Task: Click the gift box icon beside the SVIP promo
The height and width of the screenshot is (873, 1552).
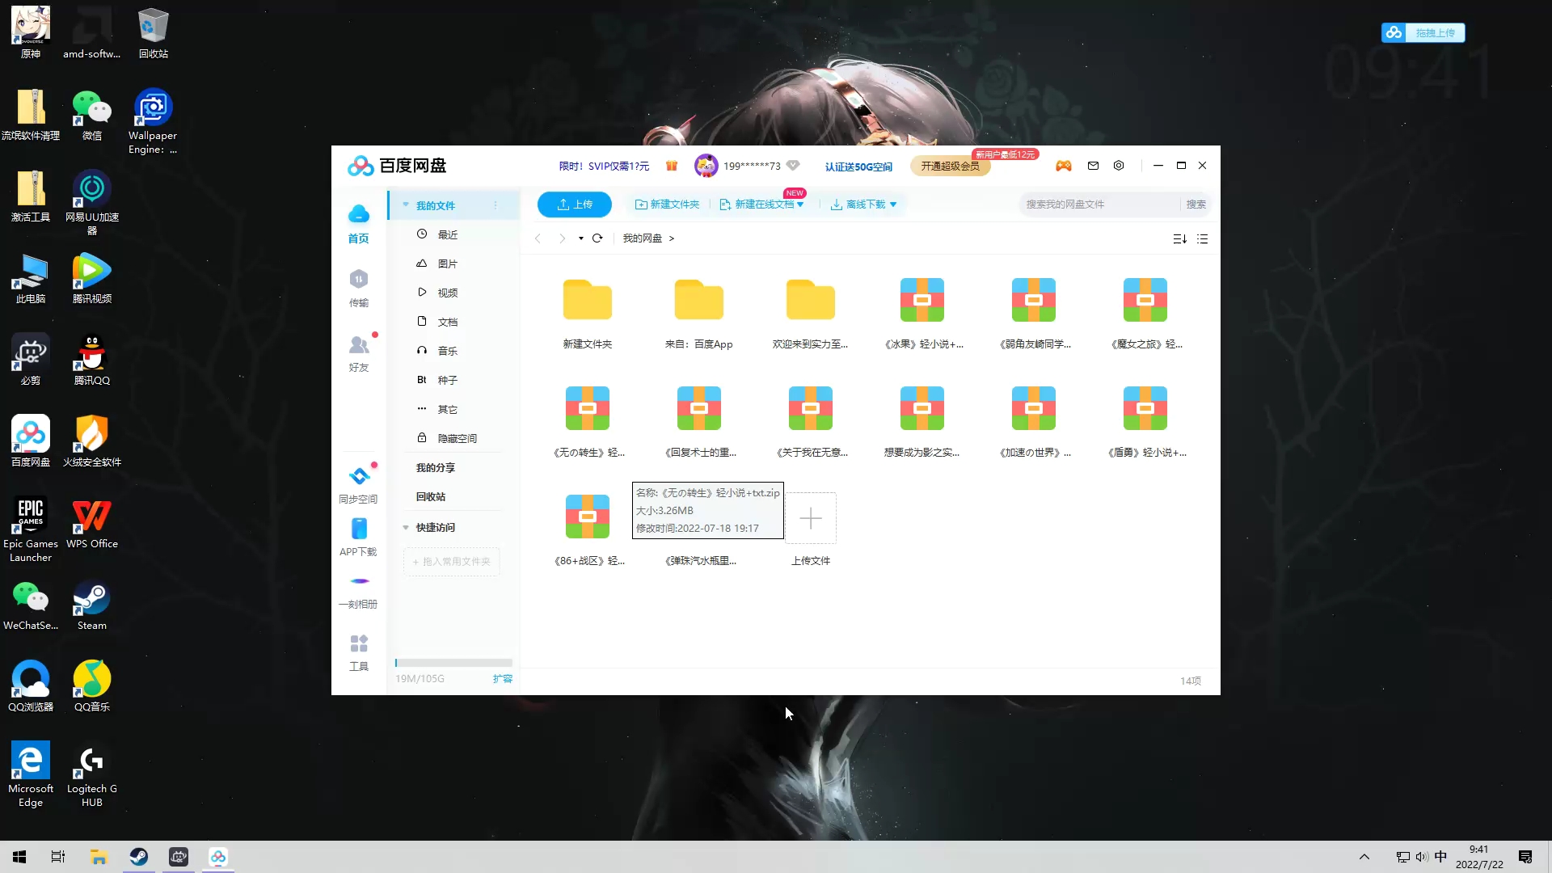Action: click(672, 166)
